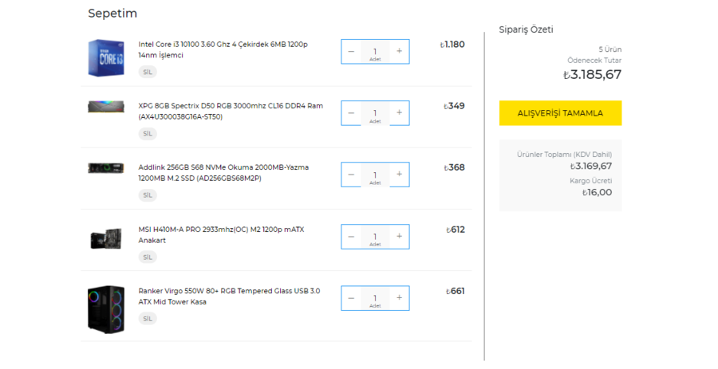Decrease MSI H410M-A PRO motherboard quantity
The width and height of the screenshot is (718, 369).
coord(351,236)
